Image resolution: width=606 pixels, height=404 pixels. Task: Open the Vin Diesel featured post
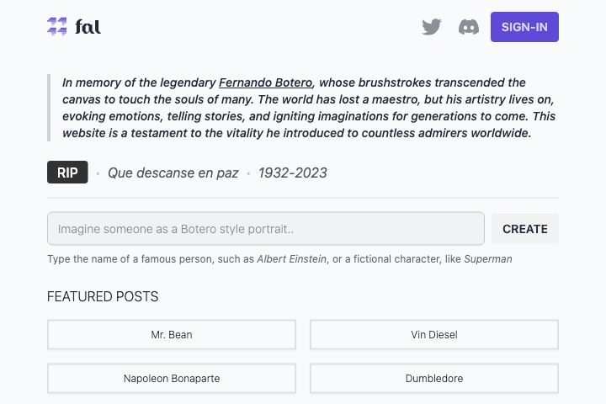coord(434,334)
